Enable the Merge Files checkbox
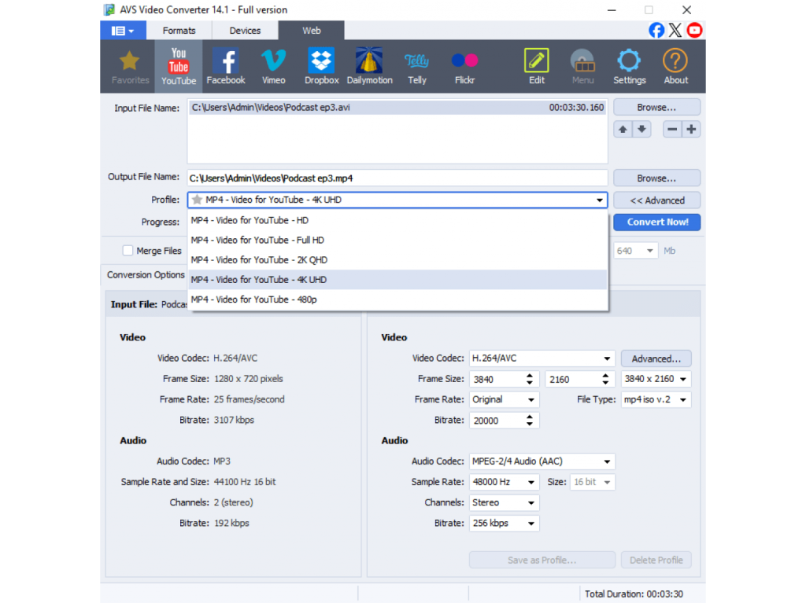Screen dimensions: 806x603 (x=128, y=251)
